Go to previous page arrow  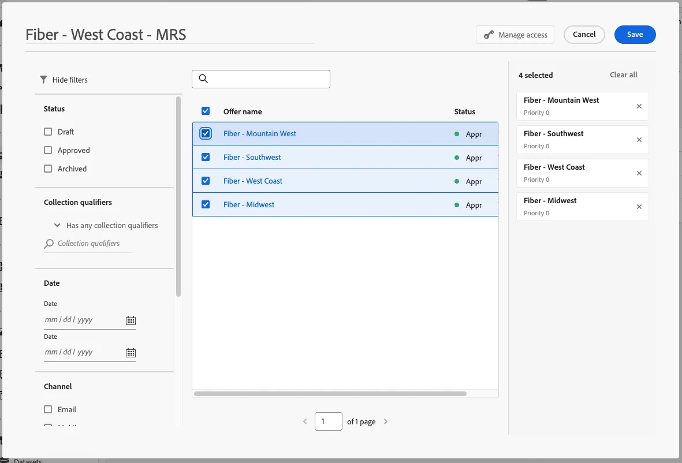point(305,421)
